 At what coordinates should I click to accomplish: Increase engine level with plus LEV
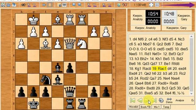pos(29,5)
